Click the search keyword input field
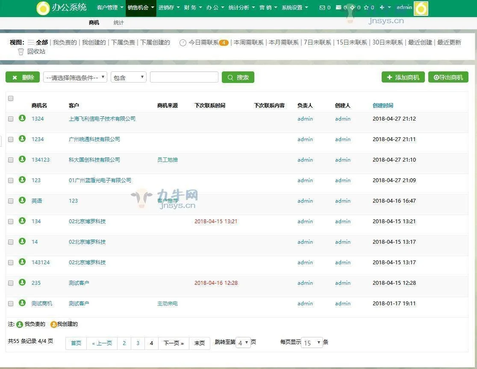Viewport: 477px width, 369px height. click(x=184, y=77)
